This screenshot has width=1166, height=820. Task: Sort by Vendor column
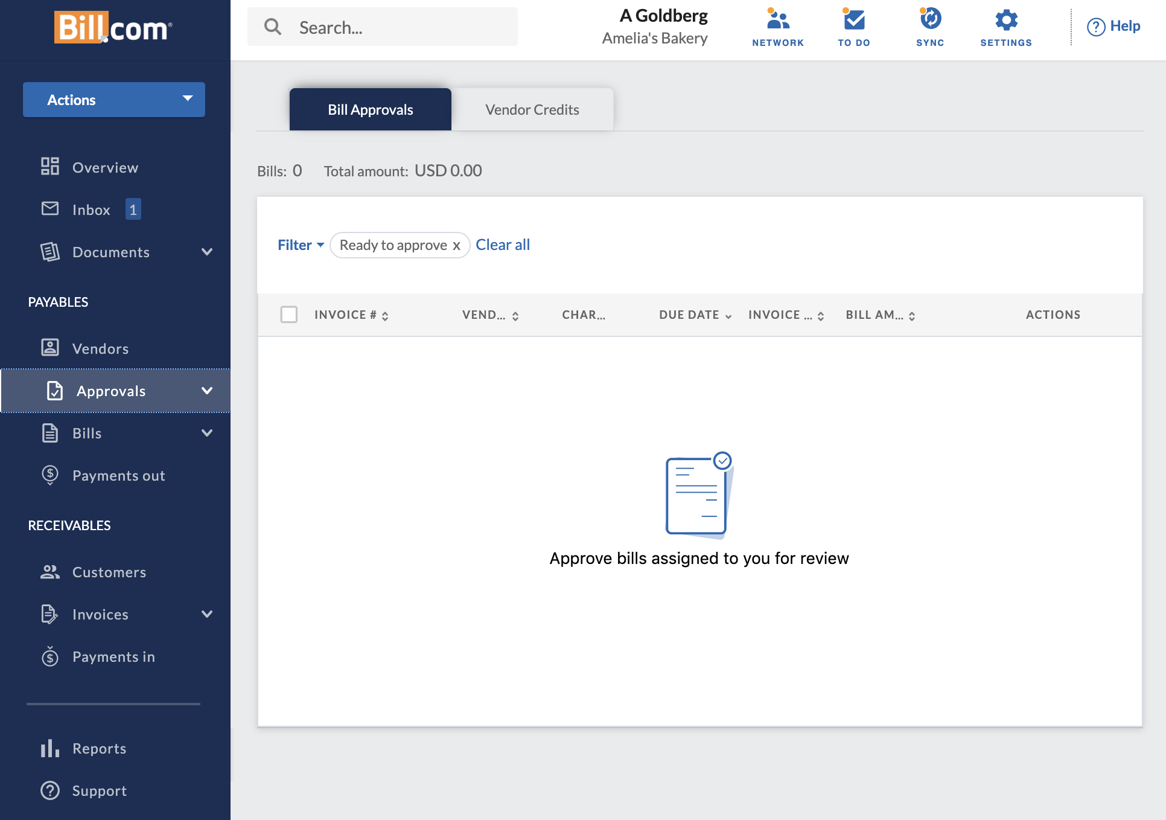click(491, 315)
